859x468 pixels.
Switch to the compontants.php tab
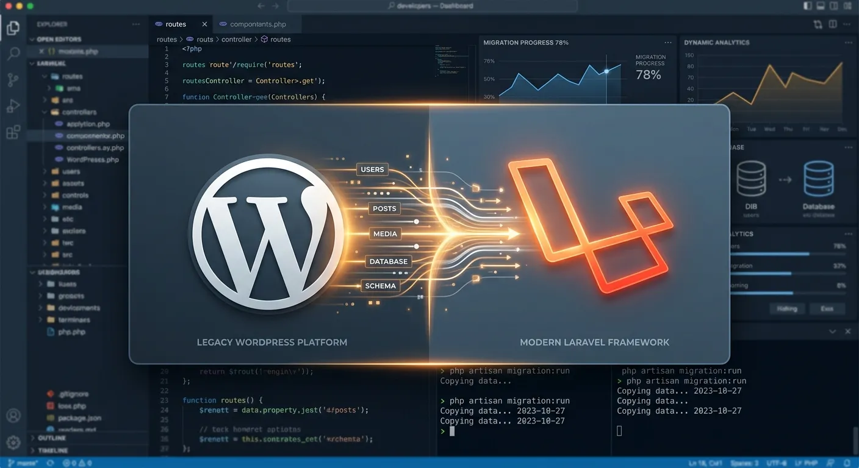coord(257,24)
